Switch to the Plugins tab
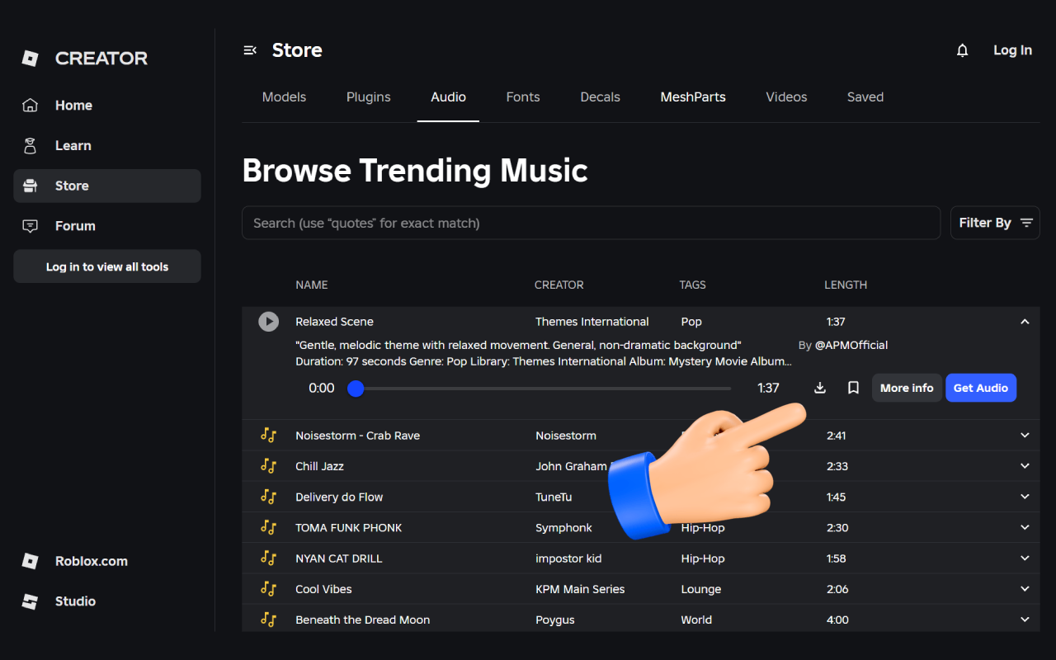Screen dimensions: 1056x660 tap(369, 97)
